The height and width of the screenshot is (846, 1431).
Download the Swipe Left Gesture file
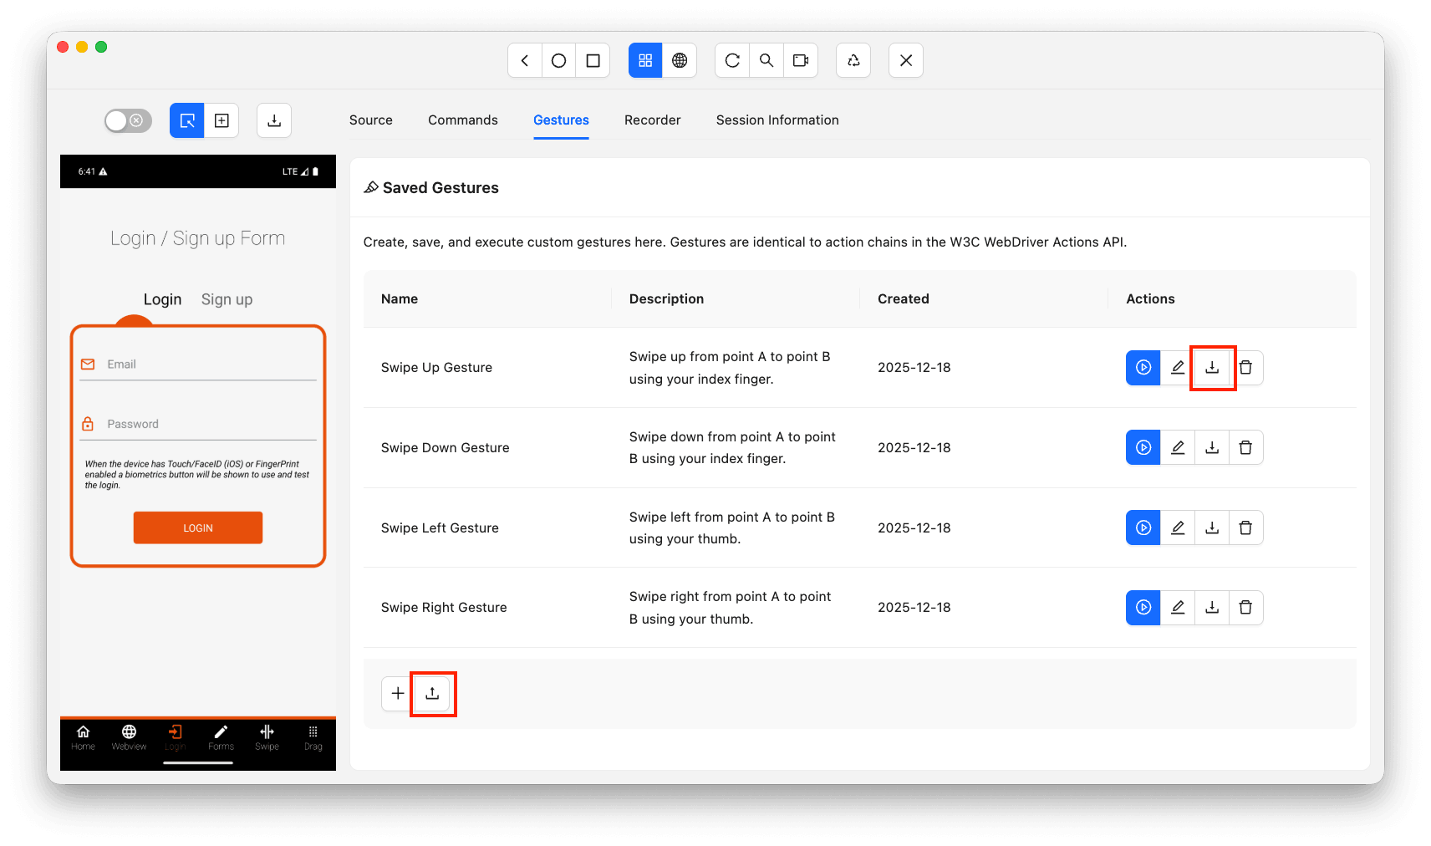[1212, 527]
